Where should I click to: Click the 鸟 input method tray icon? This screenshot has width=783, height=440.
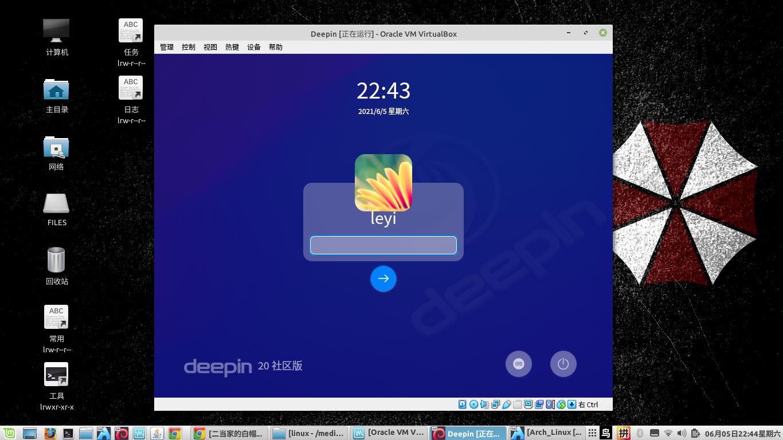[x=606, y=433]
